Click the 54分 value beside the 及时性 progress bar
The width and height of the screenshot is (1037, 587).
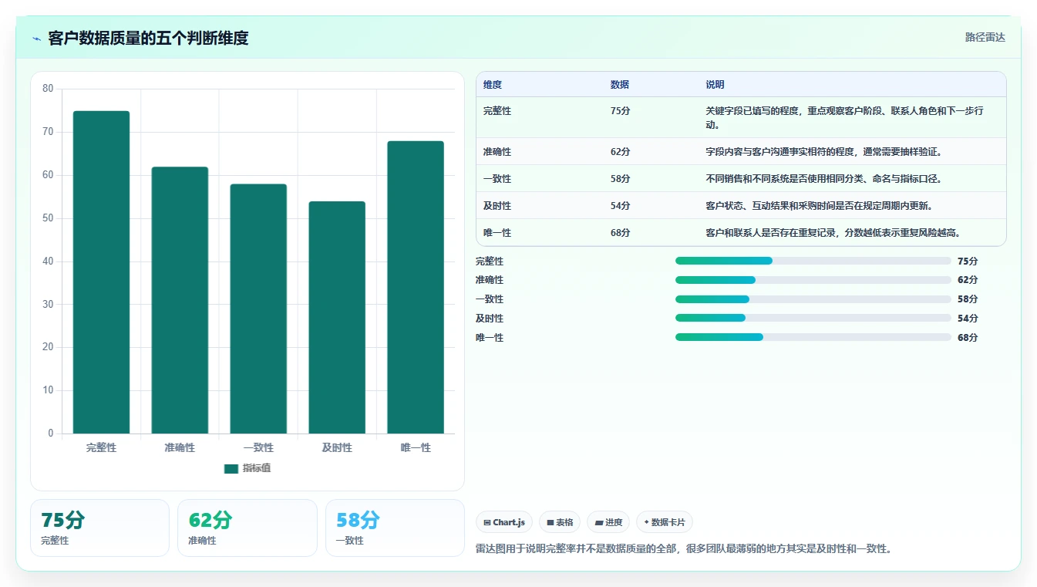(x=968, y=319)
